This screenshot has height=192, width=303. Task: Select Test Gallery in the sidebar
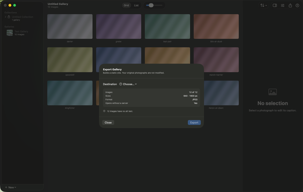coord(22,33)
